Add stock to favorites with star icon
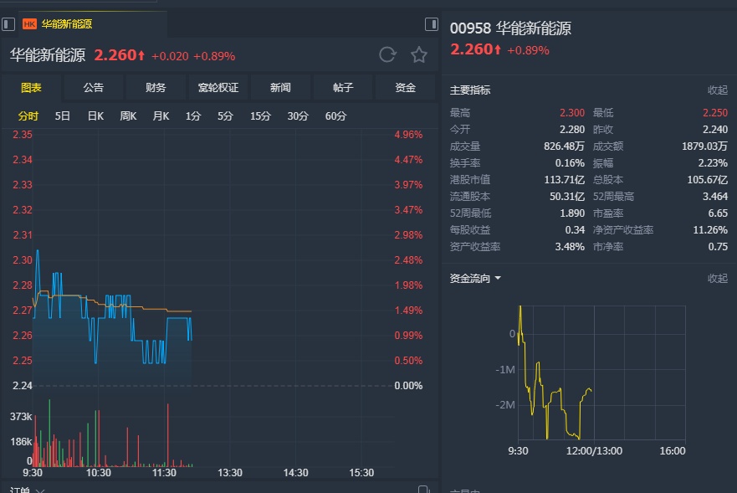737x493 pixels. [x=419, y=55]
